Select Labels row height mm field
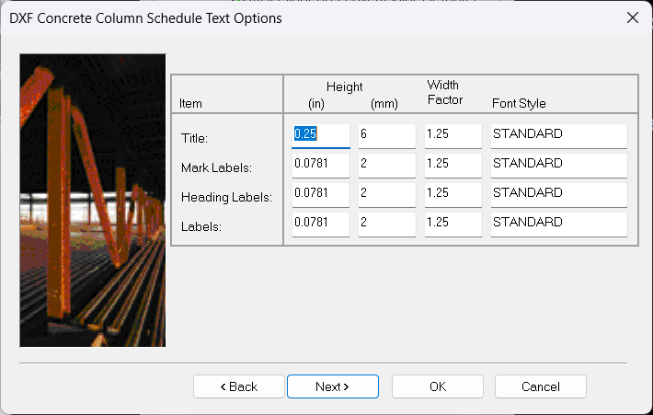This screenshot has height=415, width=653. (x=386, y=223)
